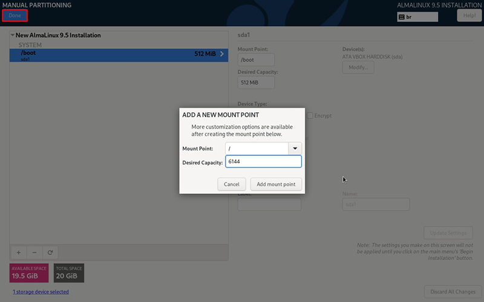
Task: Click the Name field containing sda1
Action: [x=376, y=204]
